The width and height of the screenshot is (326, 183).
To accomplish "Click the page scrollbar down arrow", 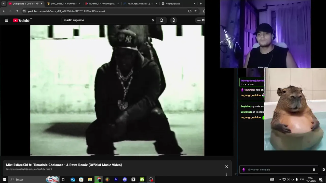I will pyautogui.click(x=236, y=174).
